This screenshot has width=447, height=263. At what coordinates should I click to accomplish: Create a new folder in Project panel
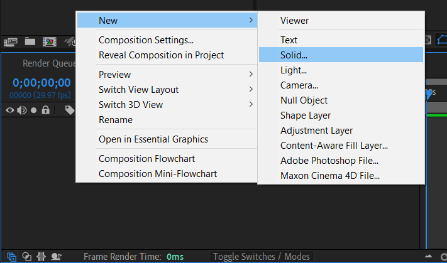(x=30, y=41)
